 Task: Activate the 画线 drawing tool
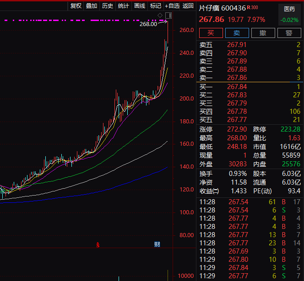[139, 6]
